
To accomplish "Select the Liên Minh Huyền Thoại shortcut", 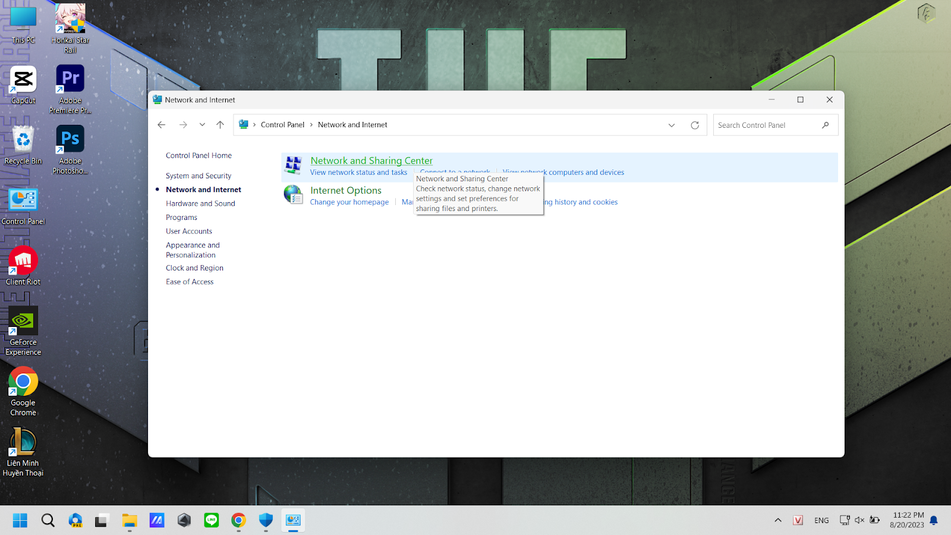I will coord(23,452).
